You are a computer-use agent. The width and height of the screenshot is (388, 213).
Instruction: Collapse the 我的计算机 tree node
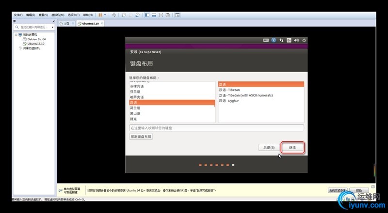click(x=16, y=35)
